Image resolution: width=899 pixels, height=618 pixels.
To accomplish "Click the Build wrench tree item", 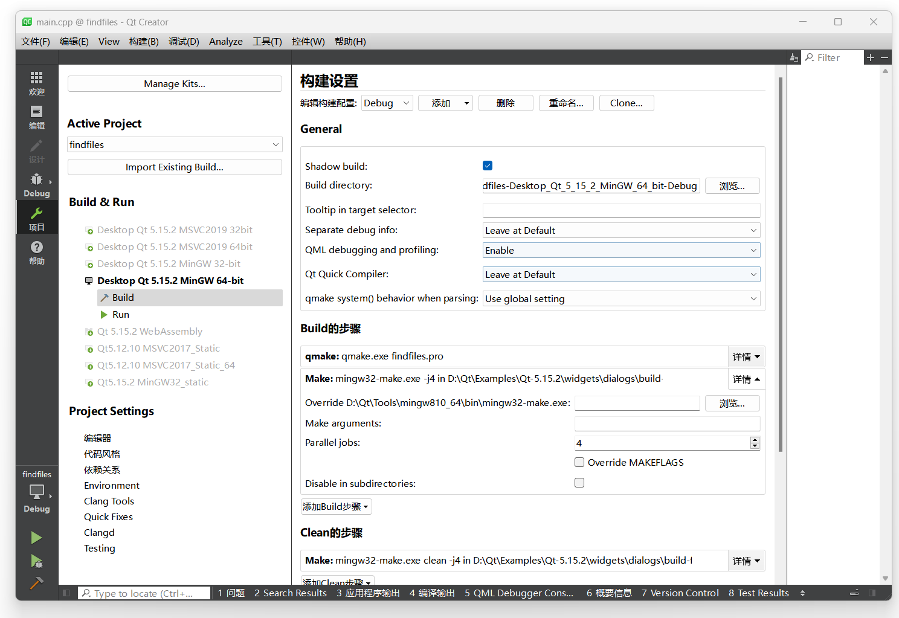I will pos(190,298).
